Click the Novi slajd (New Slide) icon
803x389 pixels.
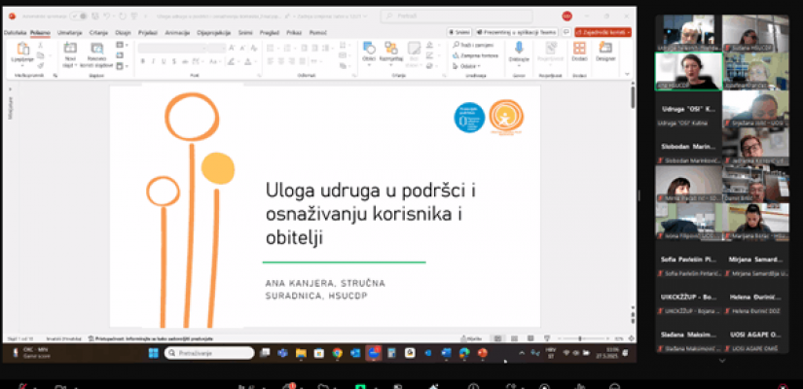[70, 50]
